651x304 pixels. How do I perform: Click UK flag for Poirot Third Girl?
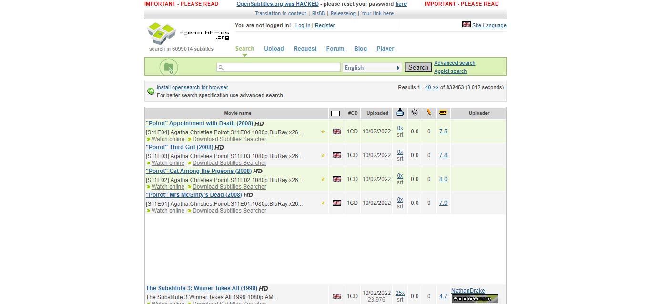pyautogui.click(x=337, y=155)
